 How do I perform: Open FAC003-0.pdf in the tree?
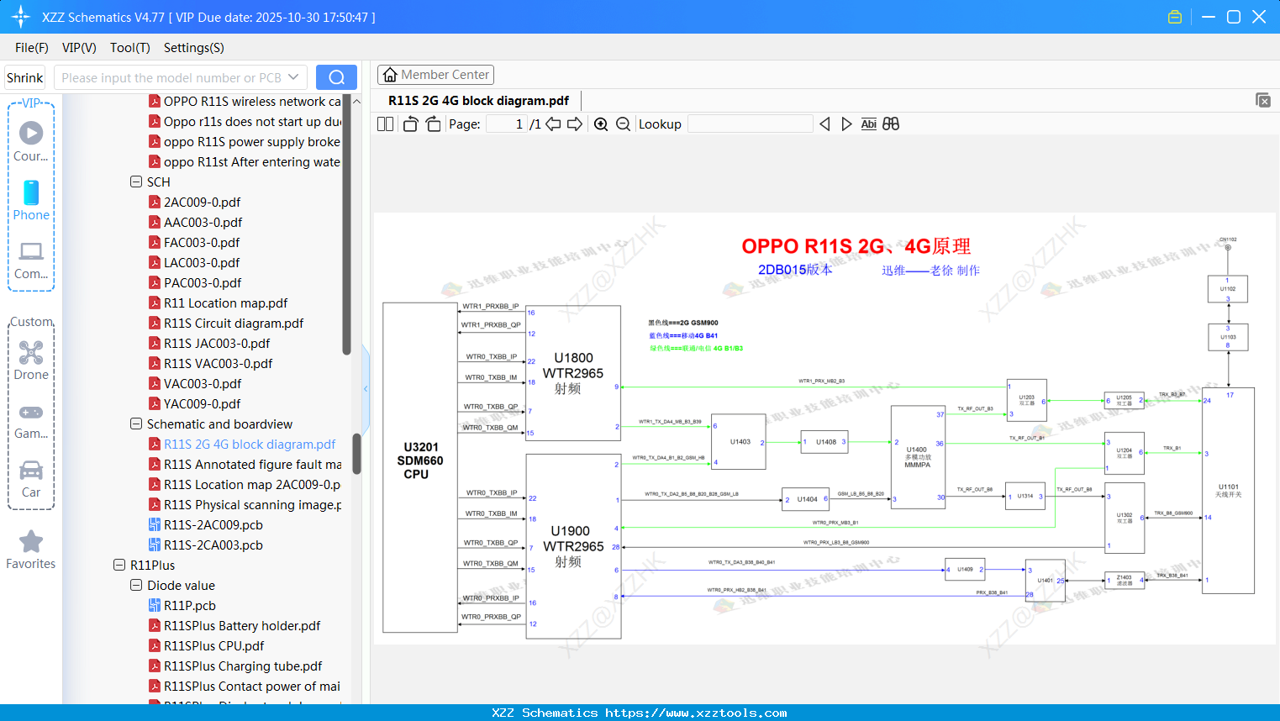[x=202, y=243]
